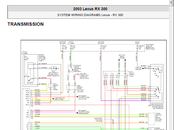Click the "TRANSMISSION" section heading
The height and width of the screenshot is (130, 174).
click(x=26, y=24)
